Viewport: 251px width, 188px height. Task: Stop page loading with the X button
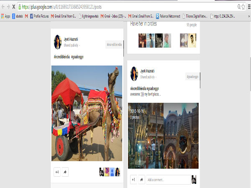14,7
